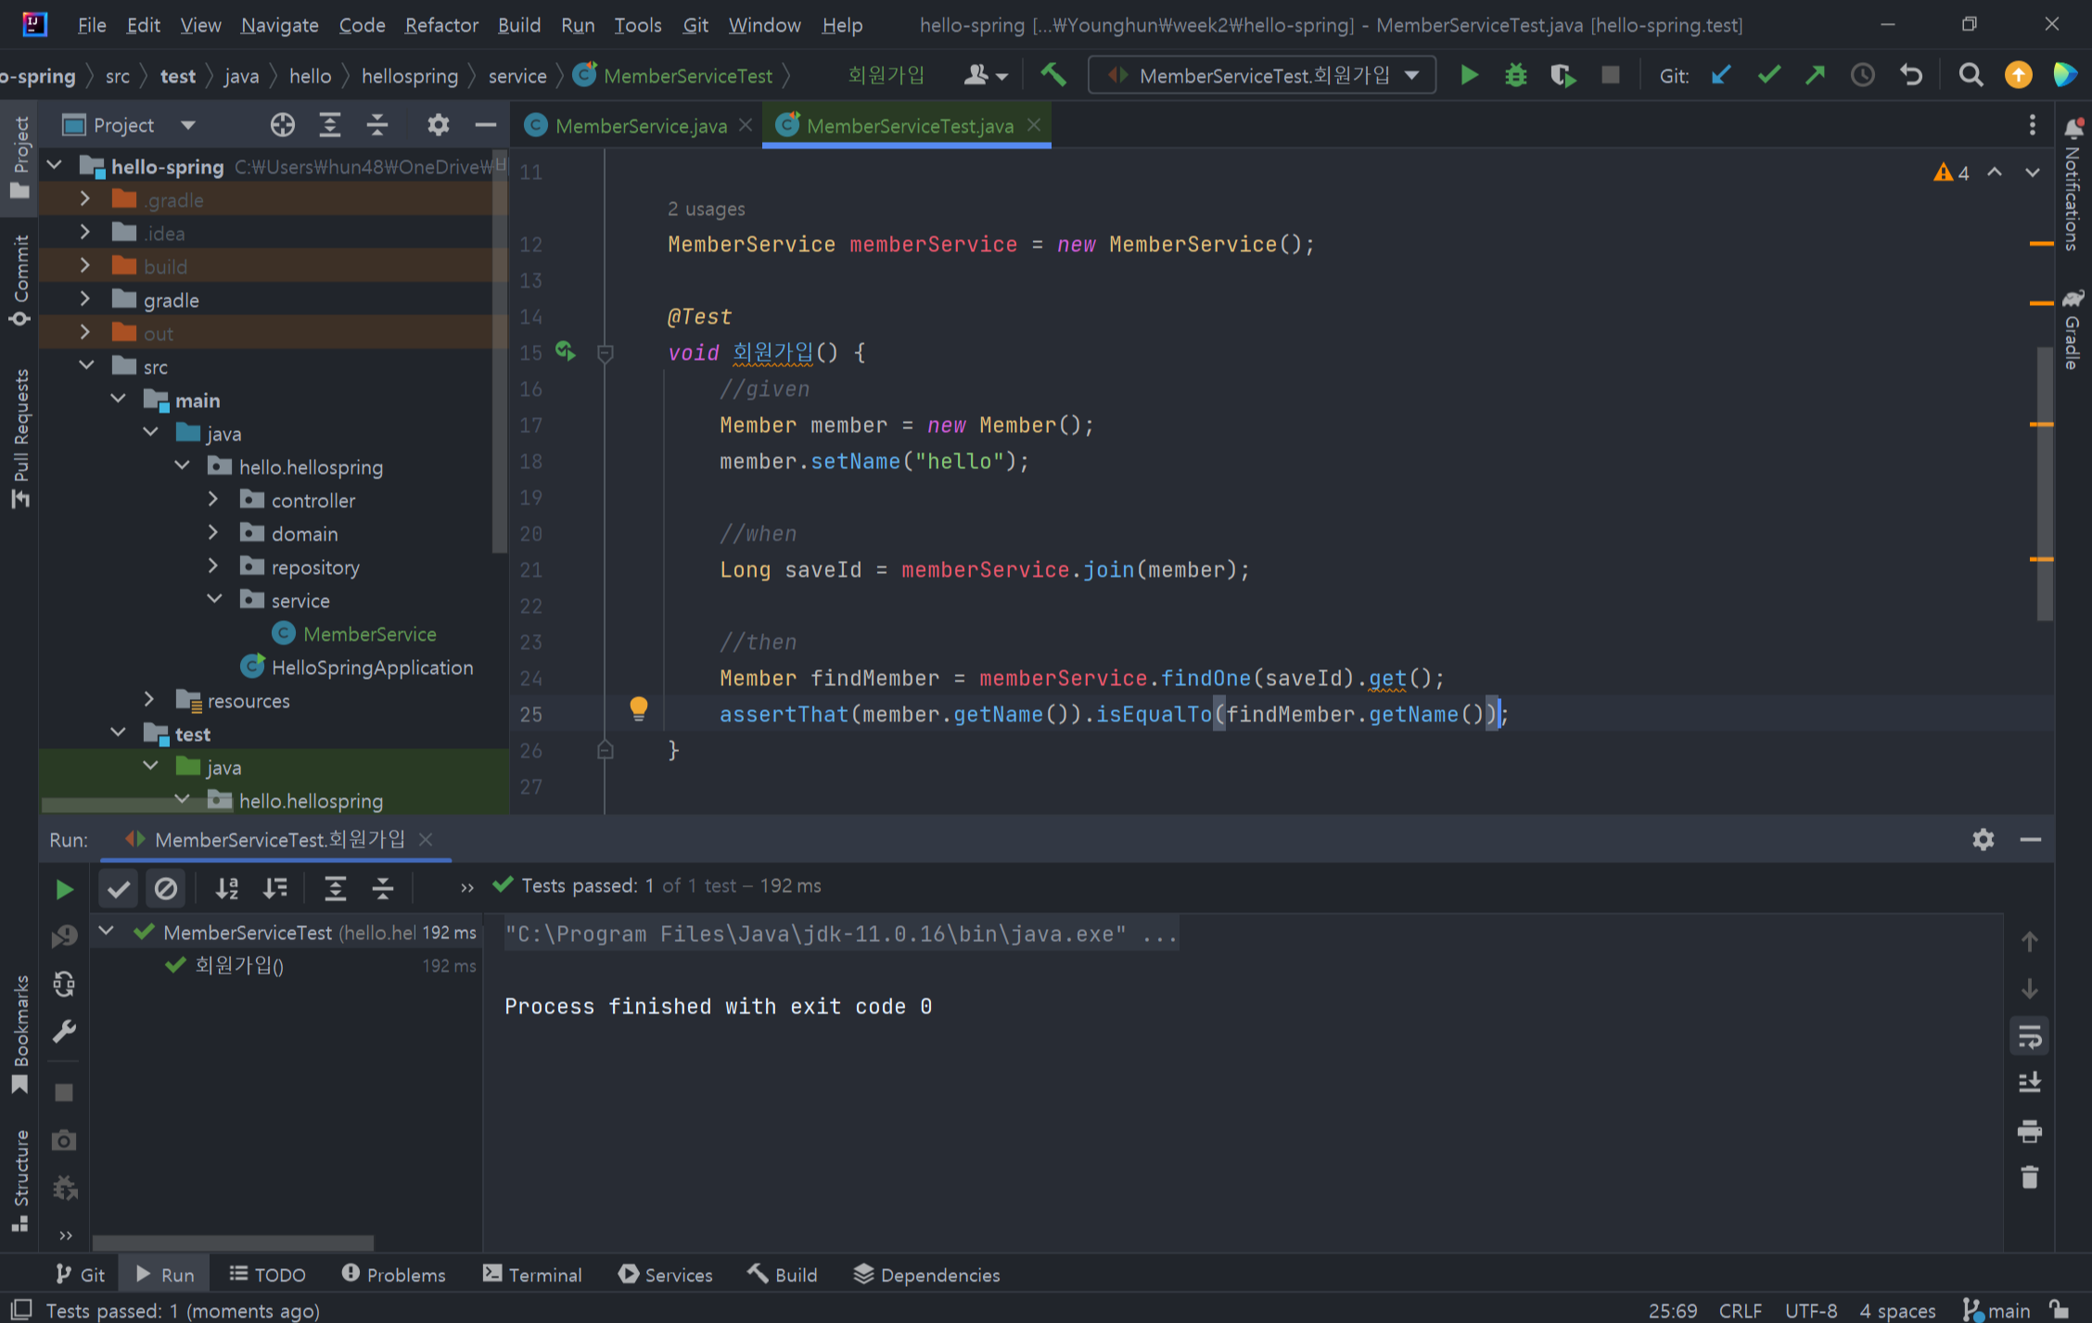Click the Build project hammer icon

coord(1052,75)
